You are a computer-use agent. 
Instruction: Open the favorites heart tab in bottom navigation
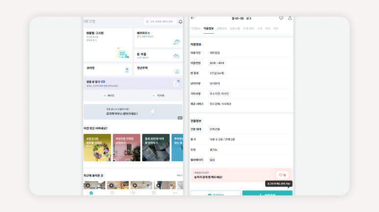pos(112,193)
